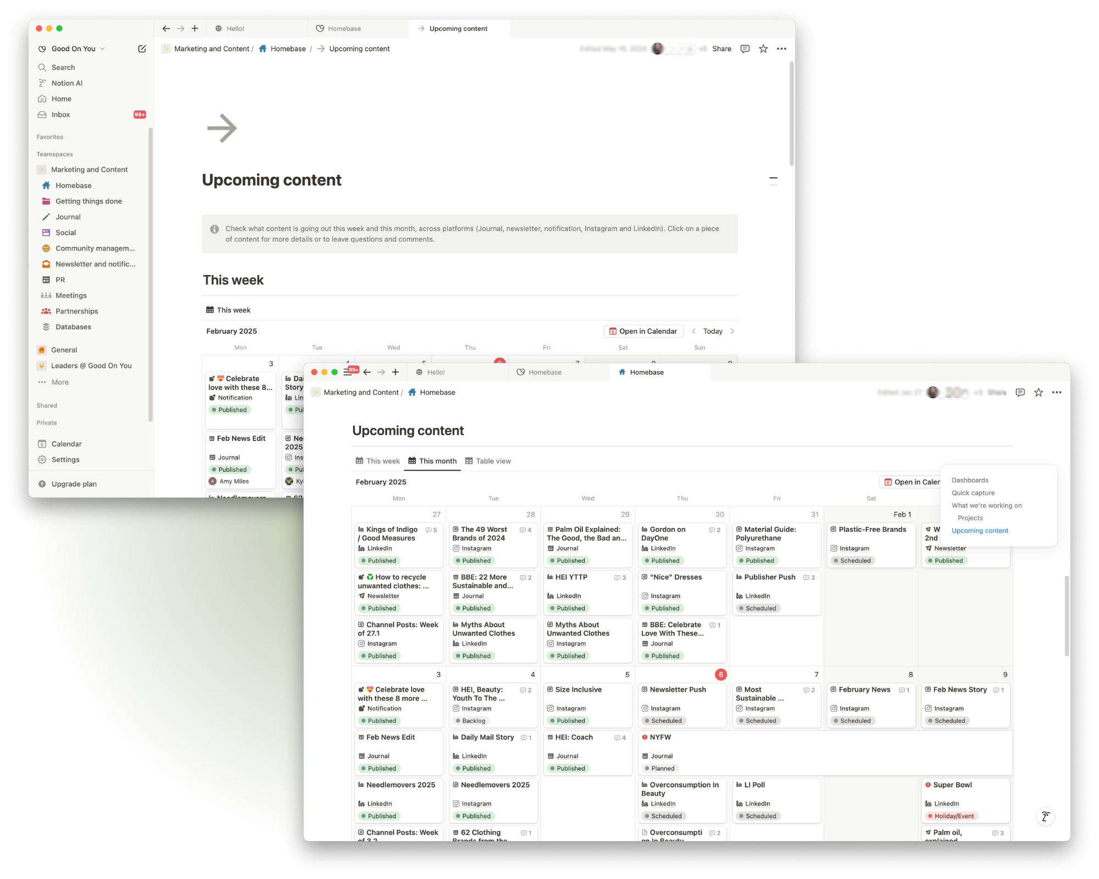Select Quick capture in outline popup
The width and height of the screenshot is (1099, 879).
pos(973,493)
